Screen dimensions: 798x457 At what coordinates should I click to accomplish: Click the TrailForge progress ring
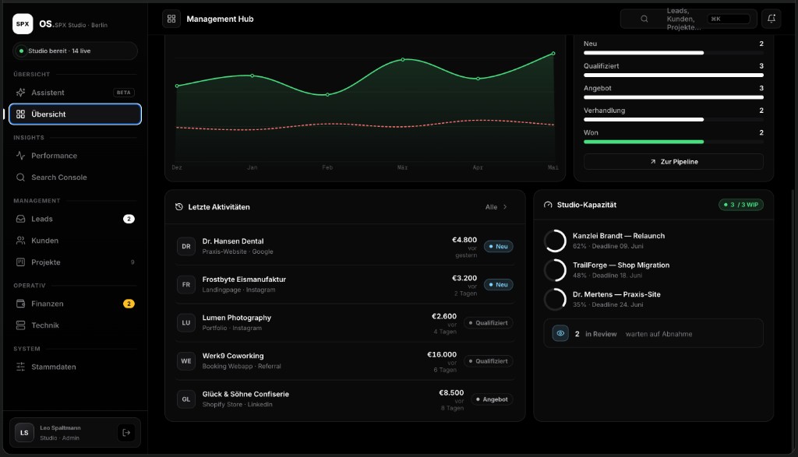[555, 270]
